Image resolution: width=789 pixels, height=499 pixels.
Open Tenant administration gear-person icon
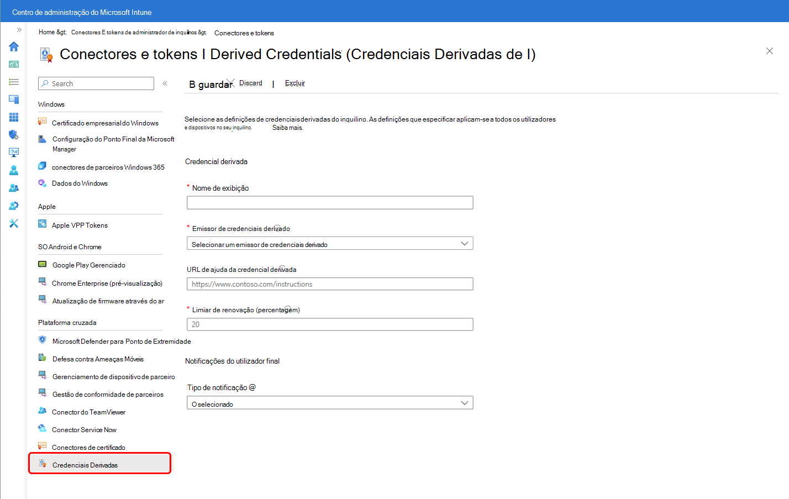14,206
